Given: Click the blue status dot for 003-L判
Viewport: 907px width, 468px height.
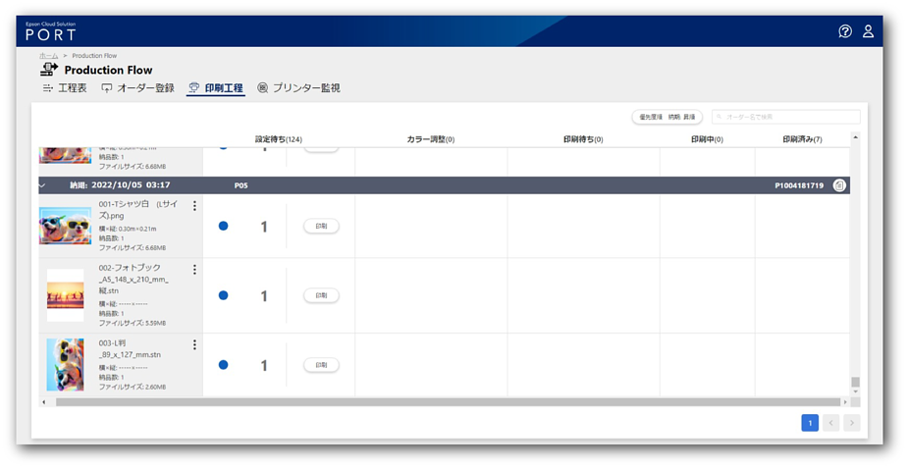Looking at the screenshot, I should (223, 365).
